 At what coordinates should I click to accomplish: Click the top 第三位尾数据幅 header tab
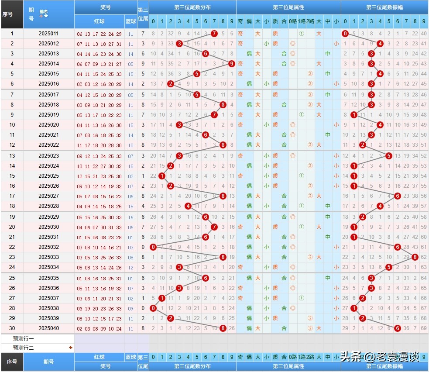pos(384,7)
